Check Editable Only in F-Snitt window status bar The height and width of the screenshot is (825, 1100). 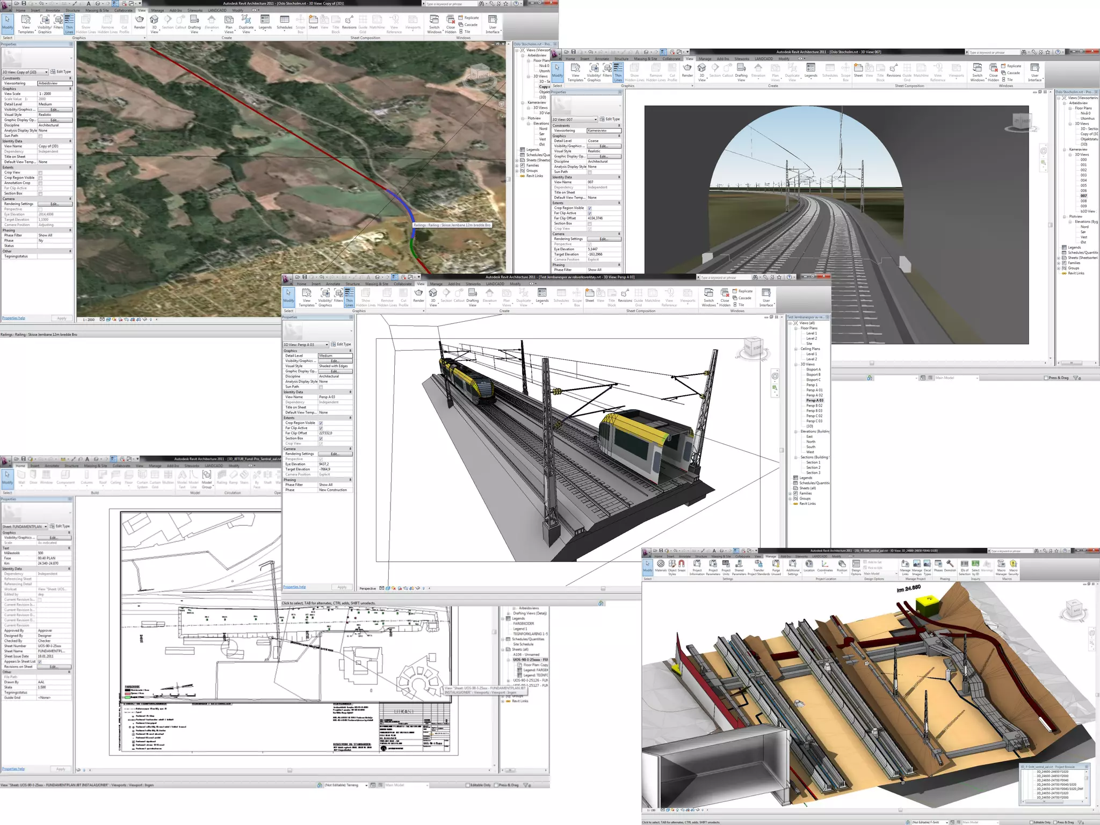1032,822
